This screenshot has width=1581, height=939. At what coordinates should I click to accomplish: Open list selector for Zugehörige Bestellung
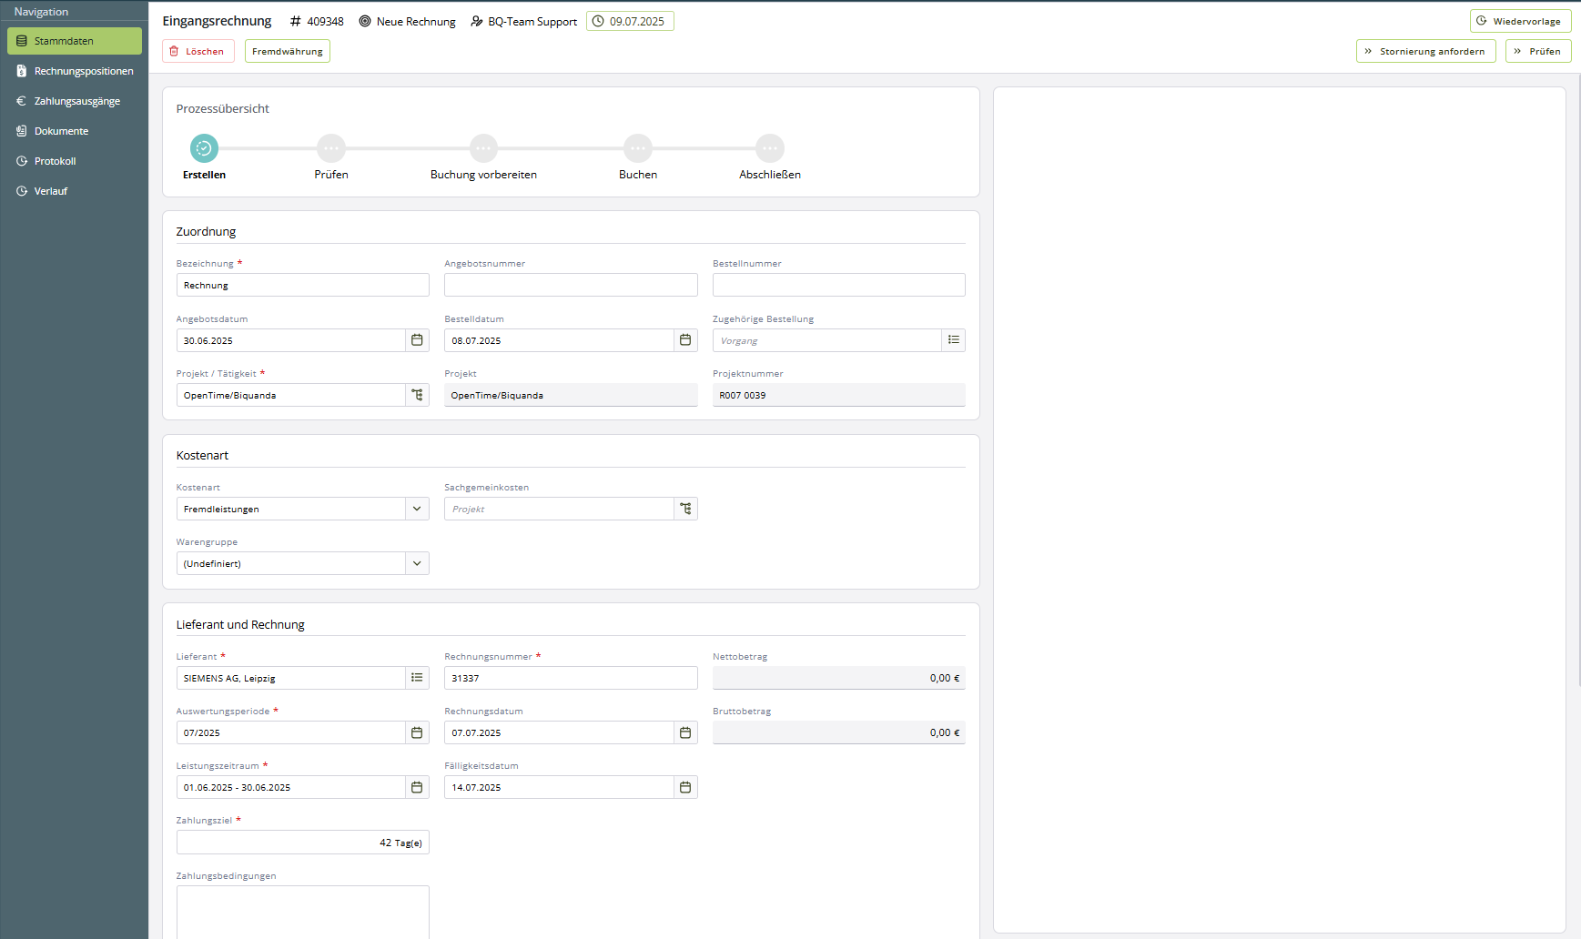(953, 340)
